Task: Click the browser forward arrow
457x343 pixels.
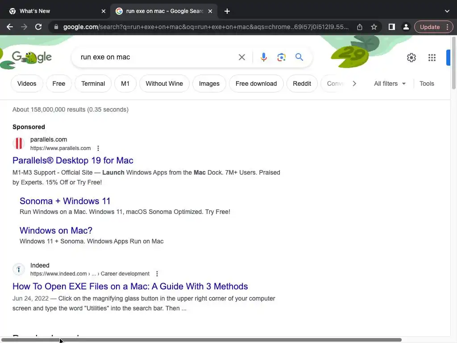Action: point(24,27)
